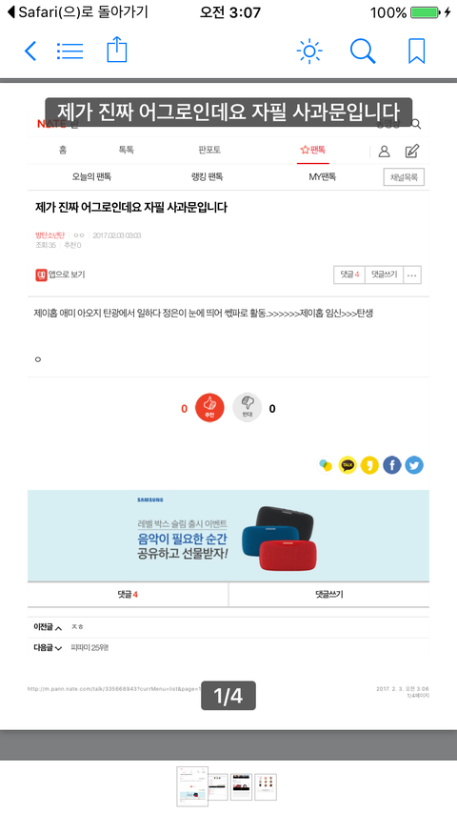Tap the share export icon
Screen dimensions: 457x814
pyautogui.click(x=117, y=50)
